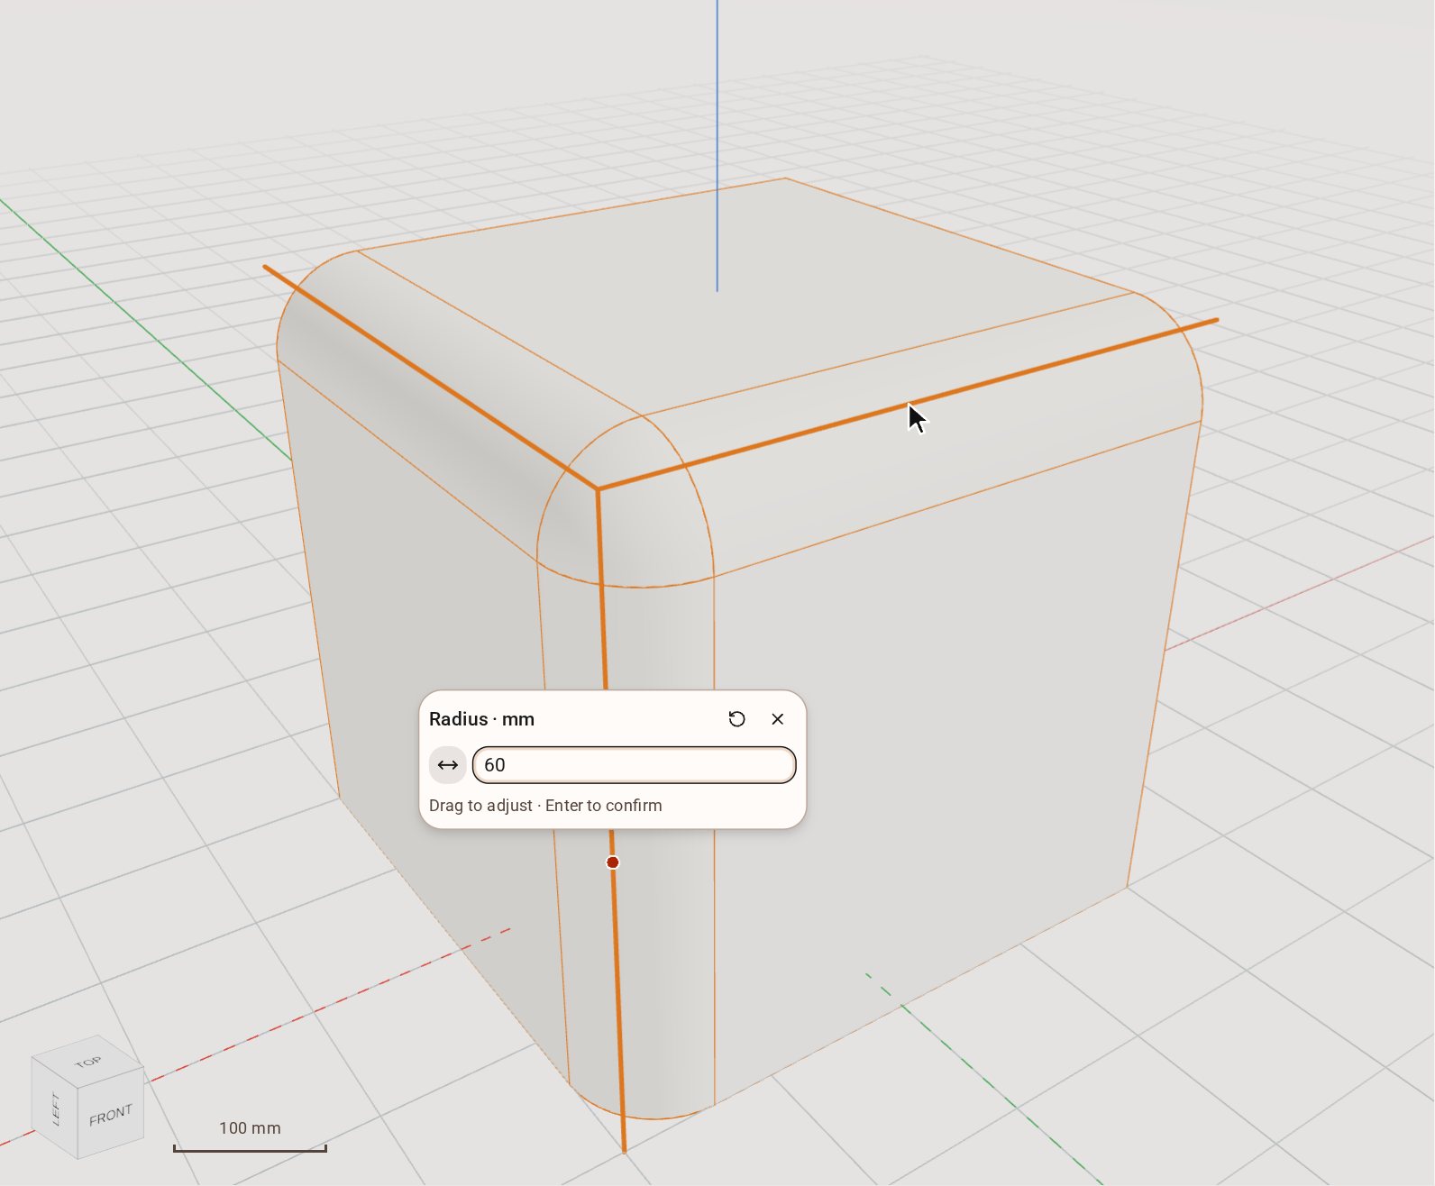This screenshot has height=1186, width=1435.
Task: Click the TOP face of the view cube
Action: click(88, 1063)
